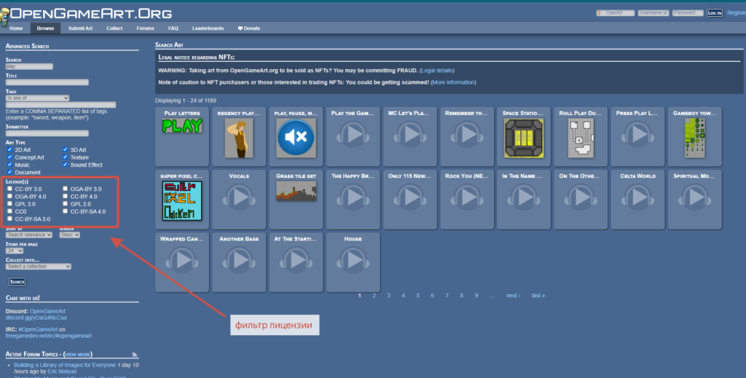Open the 'super pixel c...' chicken thumbnail
Screen dimensions: 746x378
pyautogui.click(x=181, y=201)
